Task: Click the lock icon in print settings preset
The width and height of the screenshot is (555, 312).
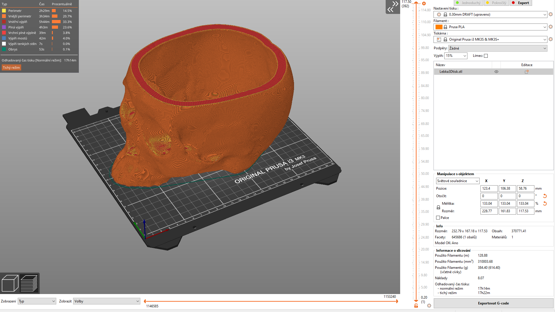Action: point(445,14)
